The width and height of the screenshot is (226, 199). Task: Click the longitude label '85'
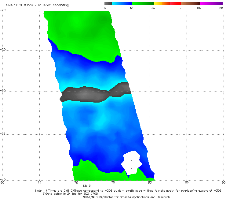[187, 182]
